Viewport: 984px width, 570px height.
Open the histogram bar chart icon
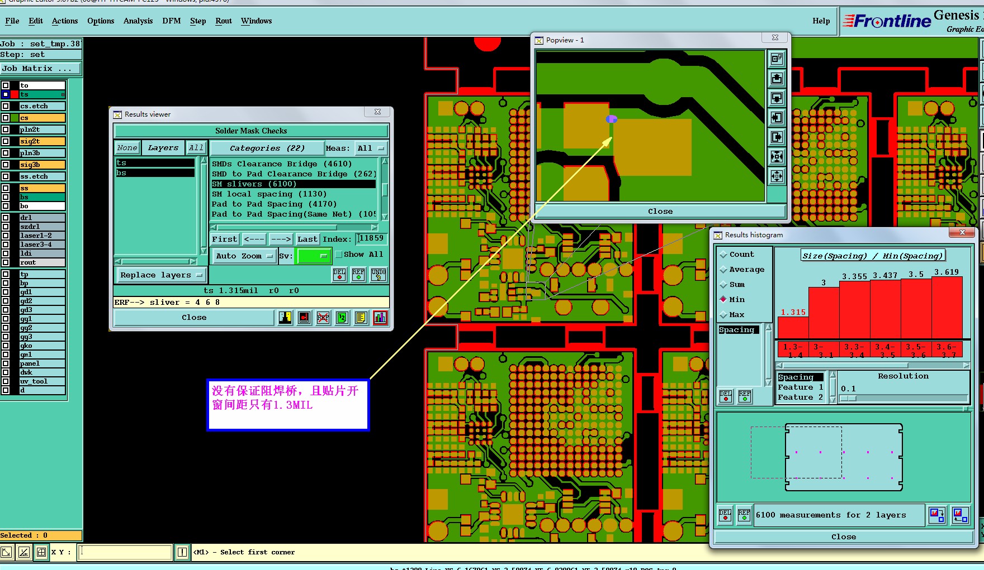pos(380,318)
